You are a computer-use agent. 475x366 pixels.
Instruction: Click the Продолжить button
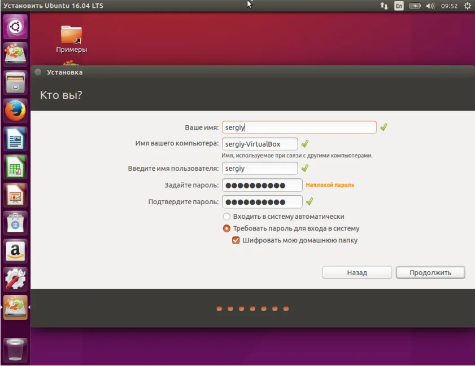click(x=430, y=272)
